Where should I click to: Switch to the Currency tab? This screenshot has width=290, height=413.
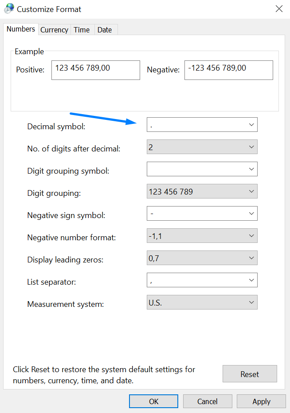pos(54,30)
